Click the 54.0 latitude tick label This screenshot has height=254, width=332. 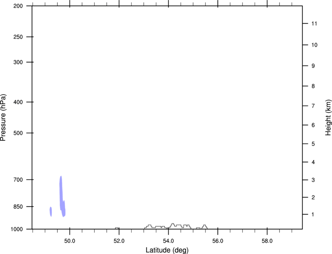(x=168, y=241)
